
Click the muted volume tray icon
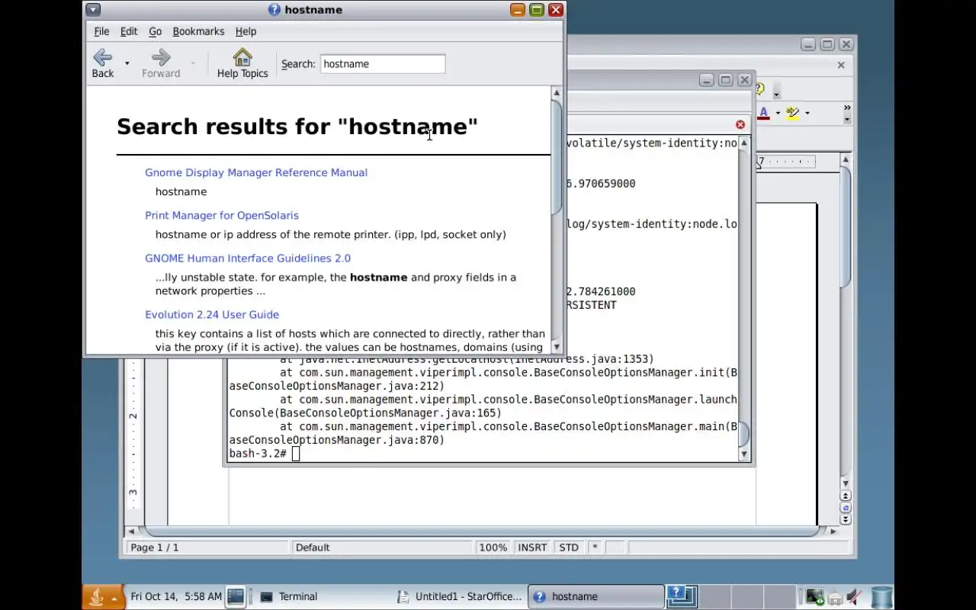pos(855,597)
